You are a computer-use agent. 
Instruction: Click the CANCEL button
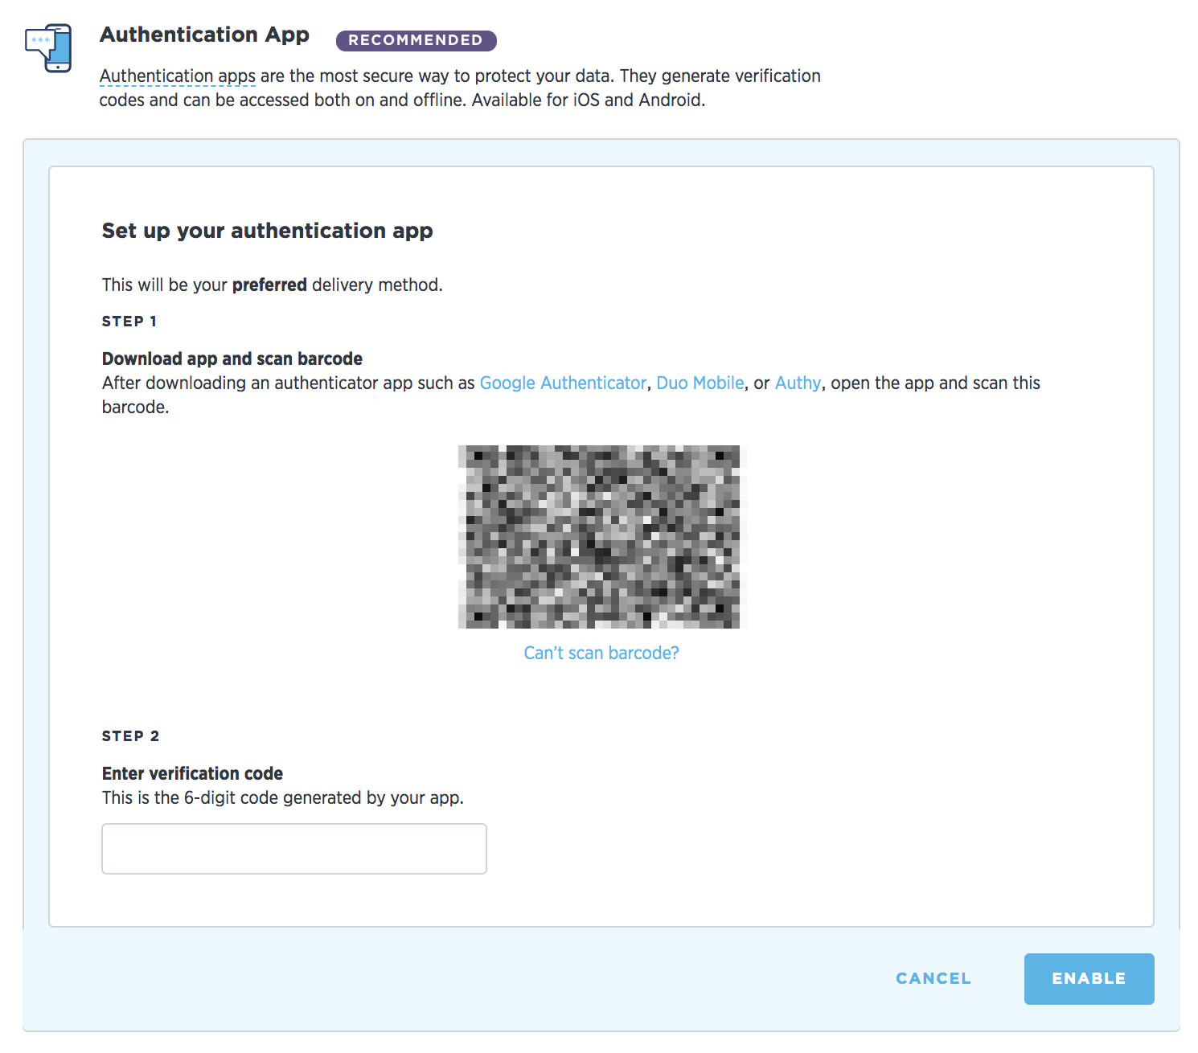click(933, 979)
